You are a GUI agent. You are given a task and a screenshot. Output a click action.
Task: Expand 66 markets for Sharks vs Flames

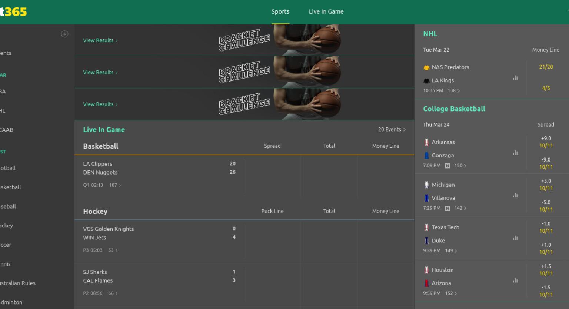(113, 293)
